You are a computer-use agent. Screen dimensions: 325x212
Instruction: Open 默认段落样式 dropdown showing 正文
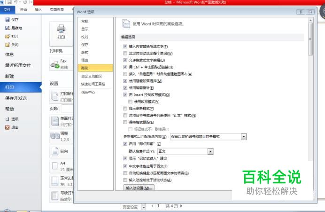[210, 151]
